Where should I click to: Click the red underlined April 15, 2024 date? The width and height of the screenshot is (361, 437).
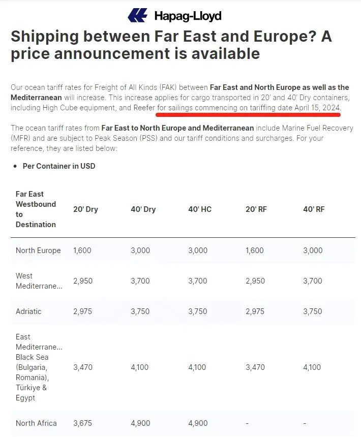click(317, 108)
